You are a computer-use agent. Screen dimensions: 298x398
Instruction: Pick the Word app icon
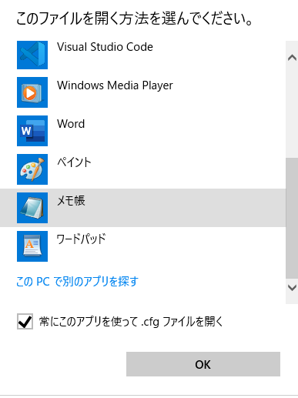(x=32, y=131)
